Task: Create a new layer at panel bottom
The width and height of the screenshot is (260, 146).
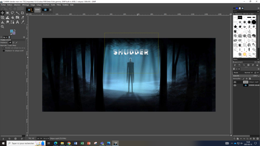Action: coord(234,139)
